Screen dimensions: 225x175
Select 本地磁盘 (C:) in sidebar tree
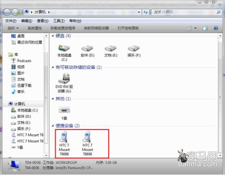pyautogui.click(x=24, y=110)
